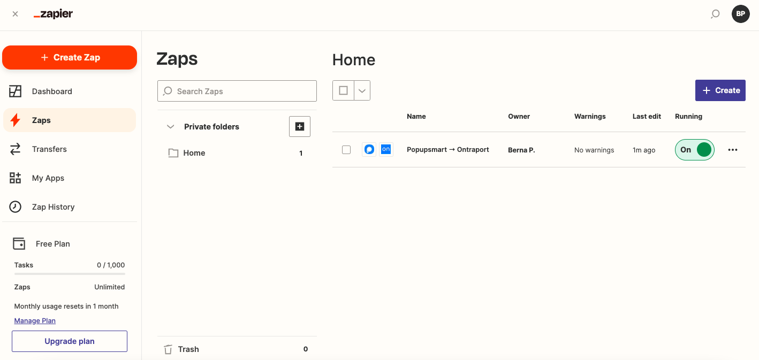Check the Popupsmart → Ontraport row checkbox
Viewport: 759px width, 360px height.
pyautogui.click(x=346, y=150)
